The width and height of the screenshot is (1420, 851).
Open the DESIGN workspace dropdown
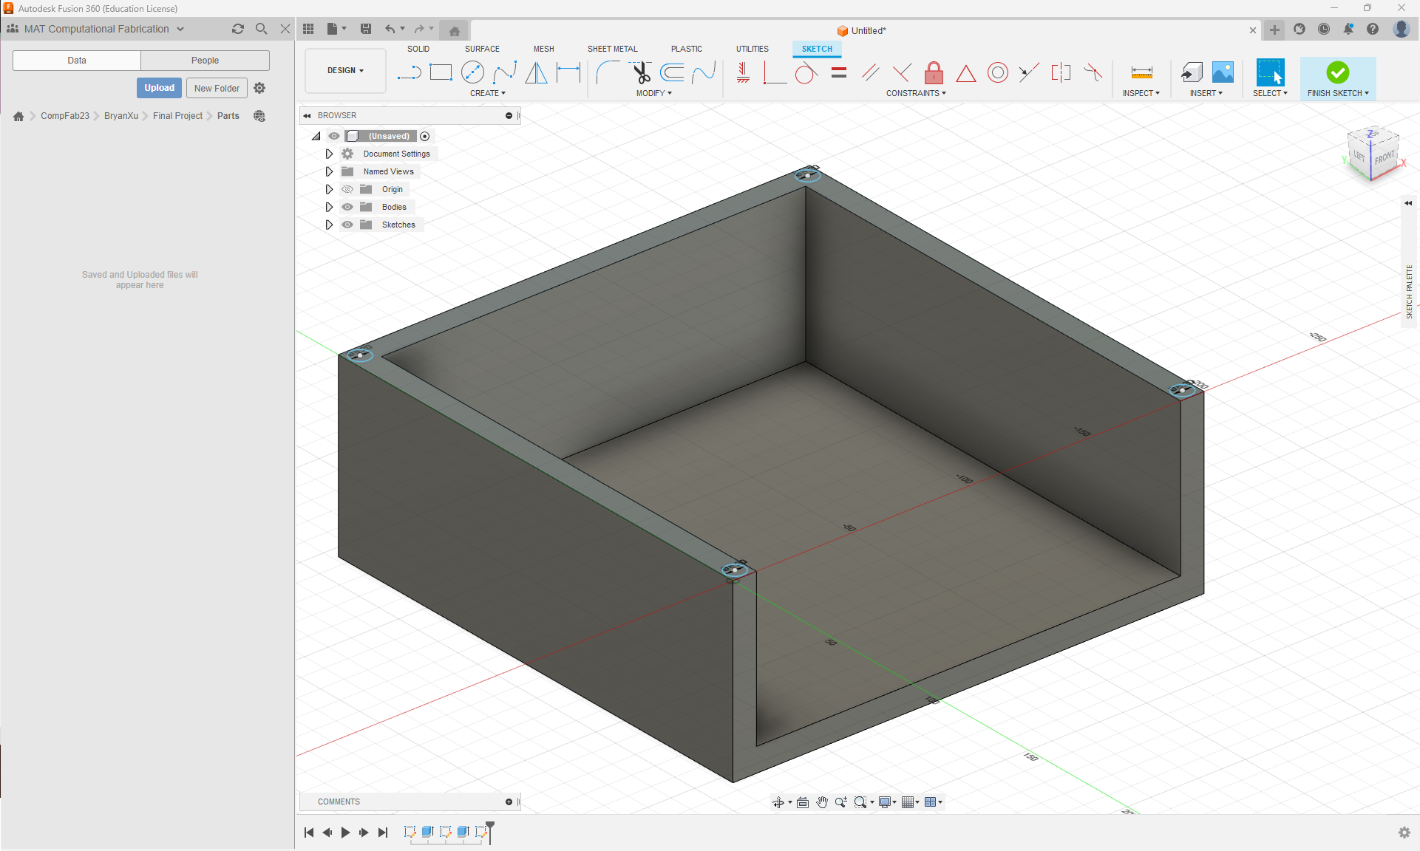pyautogui.click(x=345, y=71)
